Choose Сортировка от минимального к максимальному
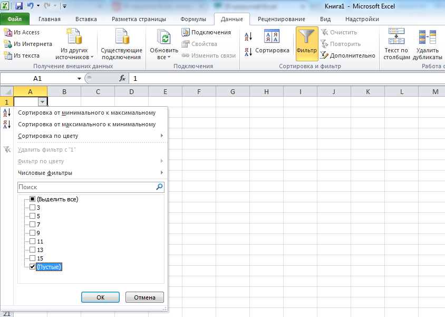Viewport: 445px width, 317px height. click(x=87, y=113)
